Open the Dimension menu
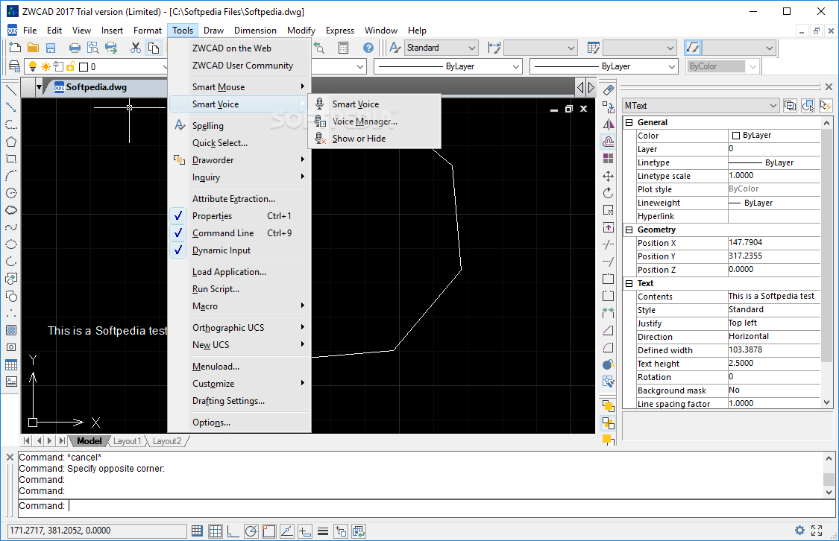839x541 pixels. (255, 31)
